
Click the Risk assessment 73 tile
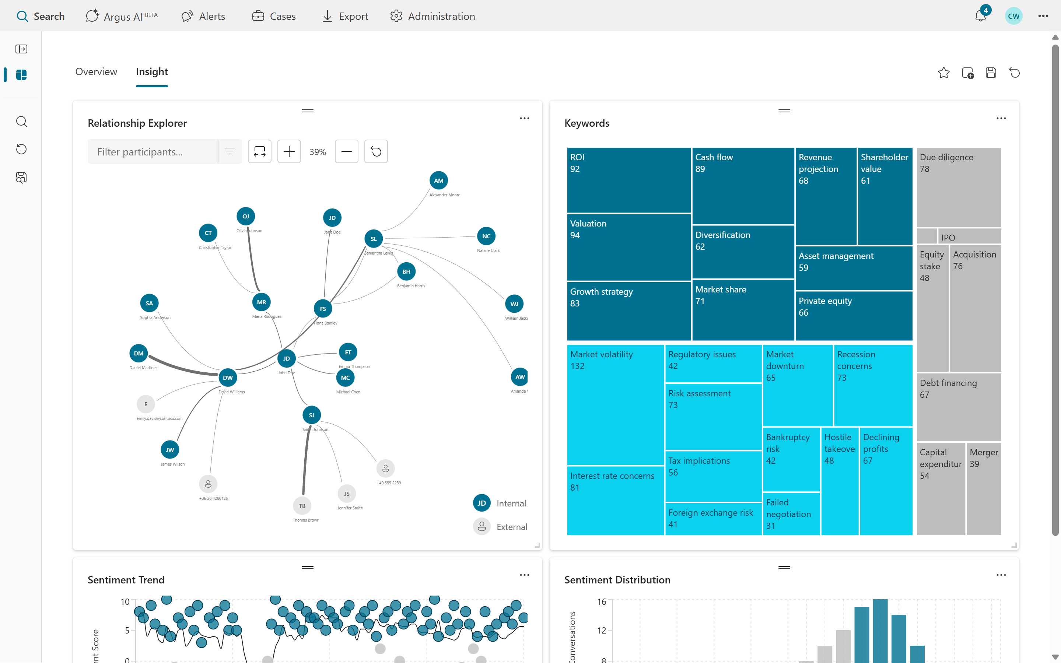[x=713, y=417]
